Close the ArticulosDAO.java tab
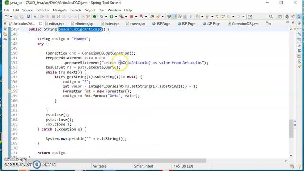304x171 pixels. [x=40, y=23]
